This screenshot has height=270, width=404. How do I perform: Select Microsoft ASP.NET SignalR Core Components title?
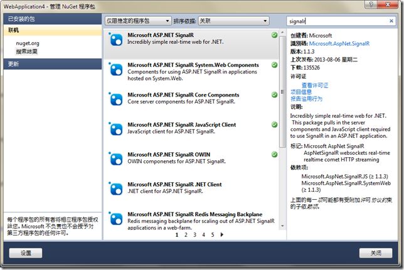(183, 95)
